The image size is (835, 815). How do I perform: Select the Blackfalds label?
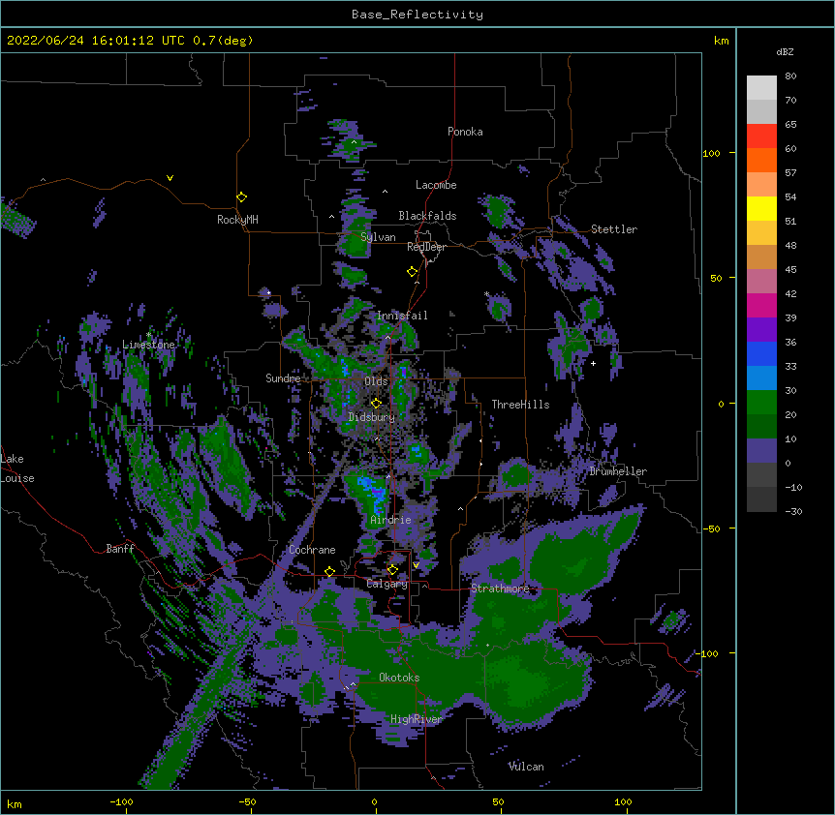click(x=427, y=216)
